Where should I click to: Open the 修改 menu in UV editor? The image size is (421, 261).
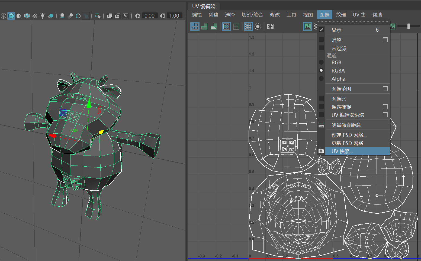pos(275,15)
